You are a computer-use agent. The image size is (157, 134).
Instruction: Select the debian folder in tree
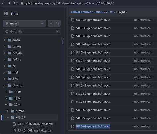(17, 53)
